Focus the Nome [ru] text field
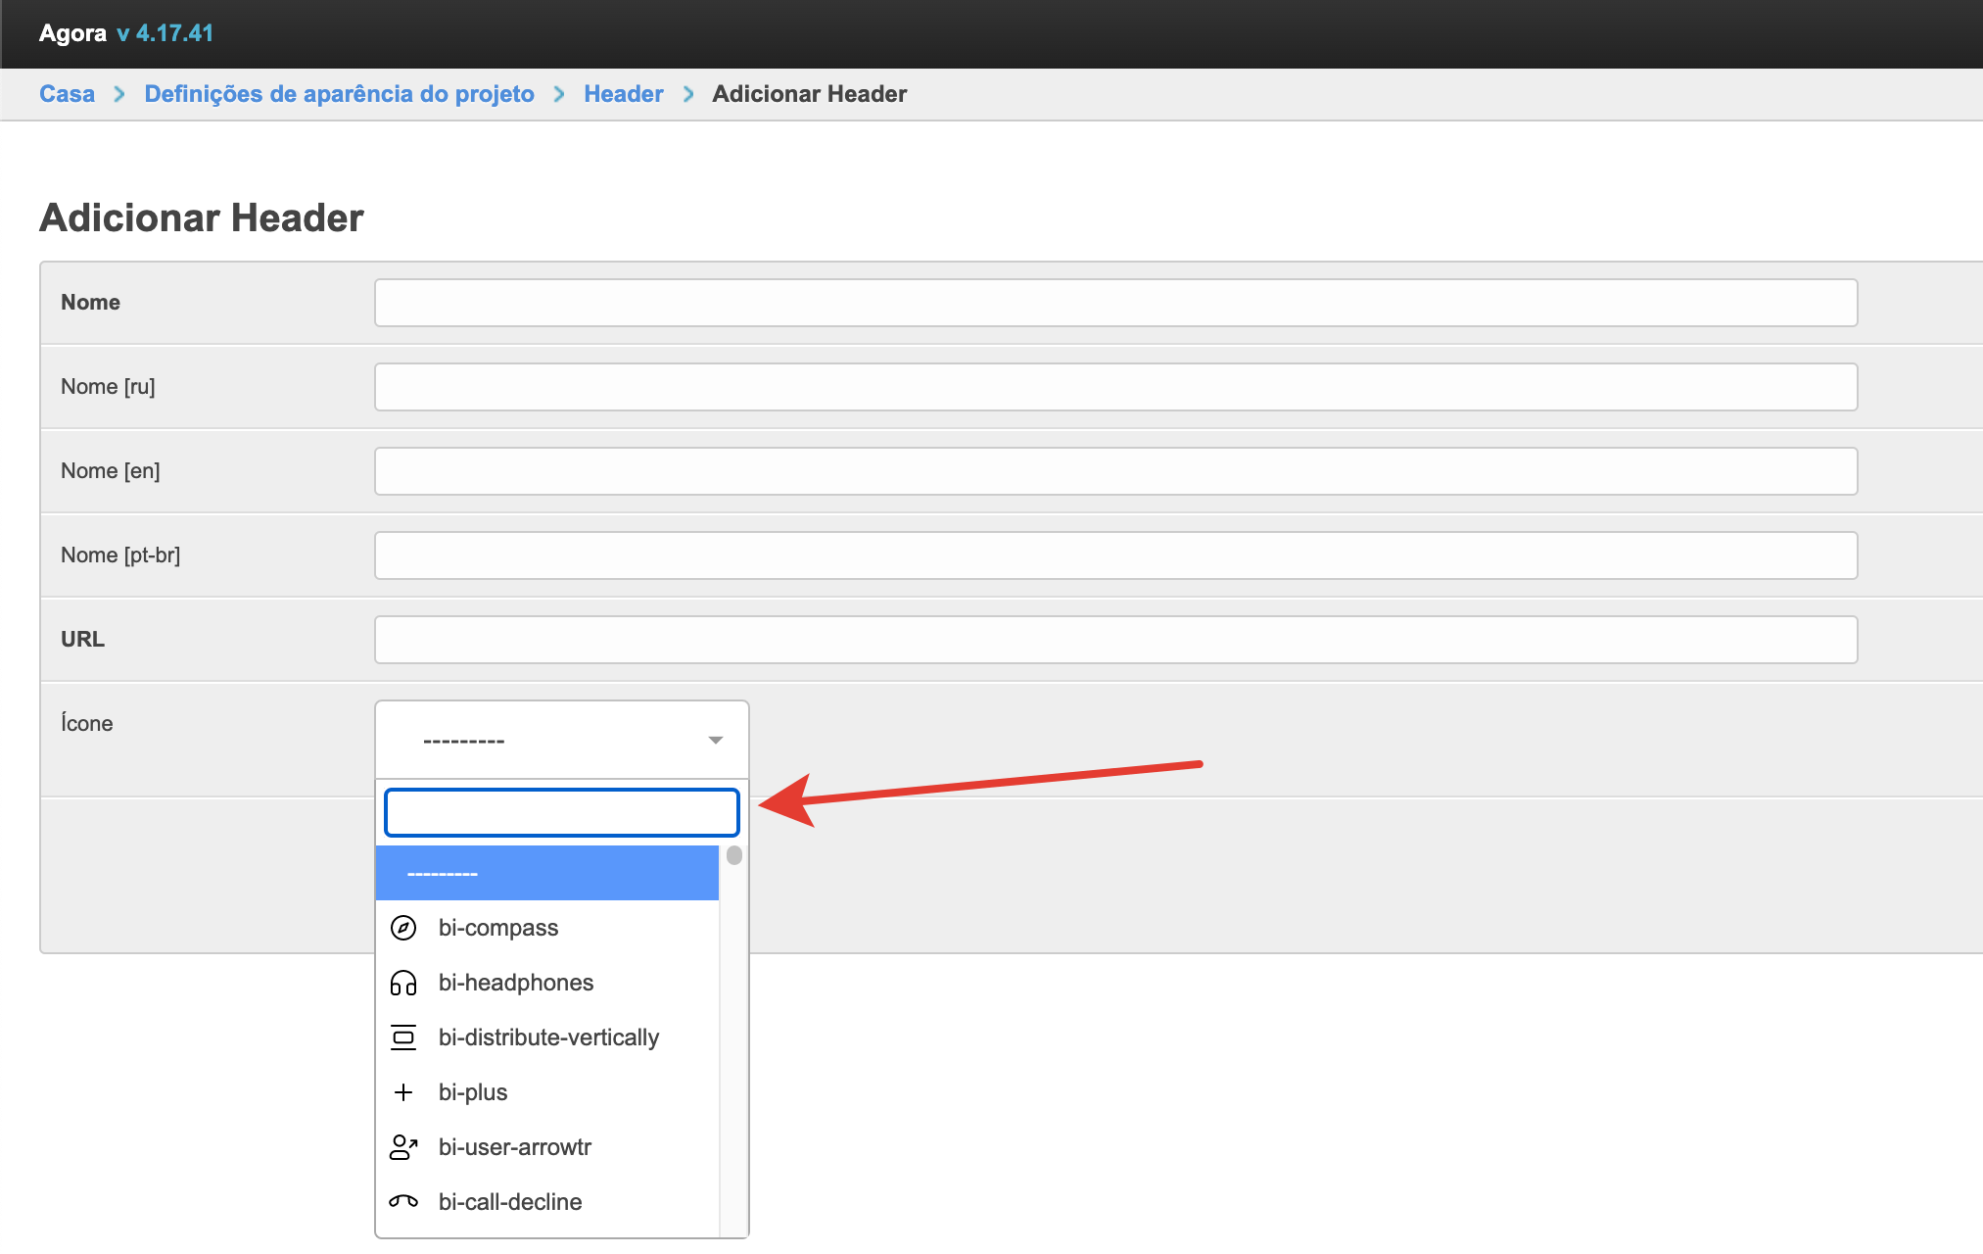 click(x=1115, y=387)
